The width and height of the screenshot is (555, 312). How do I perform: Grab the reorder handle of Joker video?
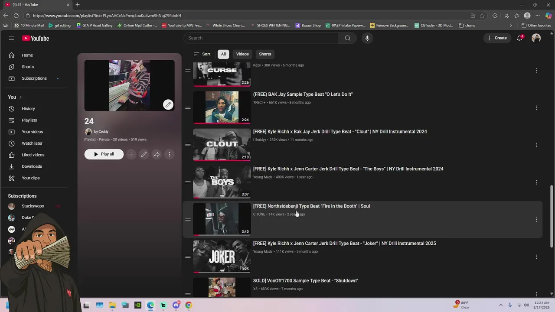[188, 257]
